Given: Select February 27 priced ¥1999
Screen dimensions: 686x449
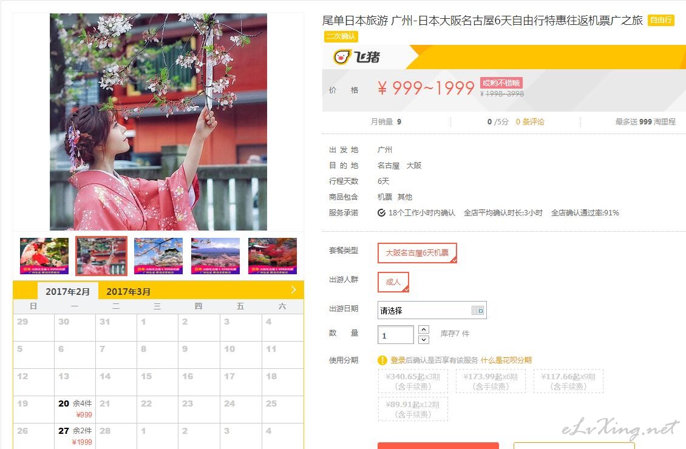Looking at the screenshot, I should 75,436.
